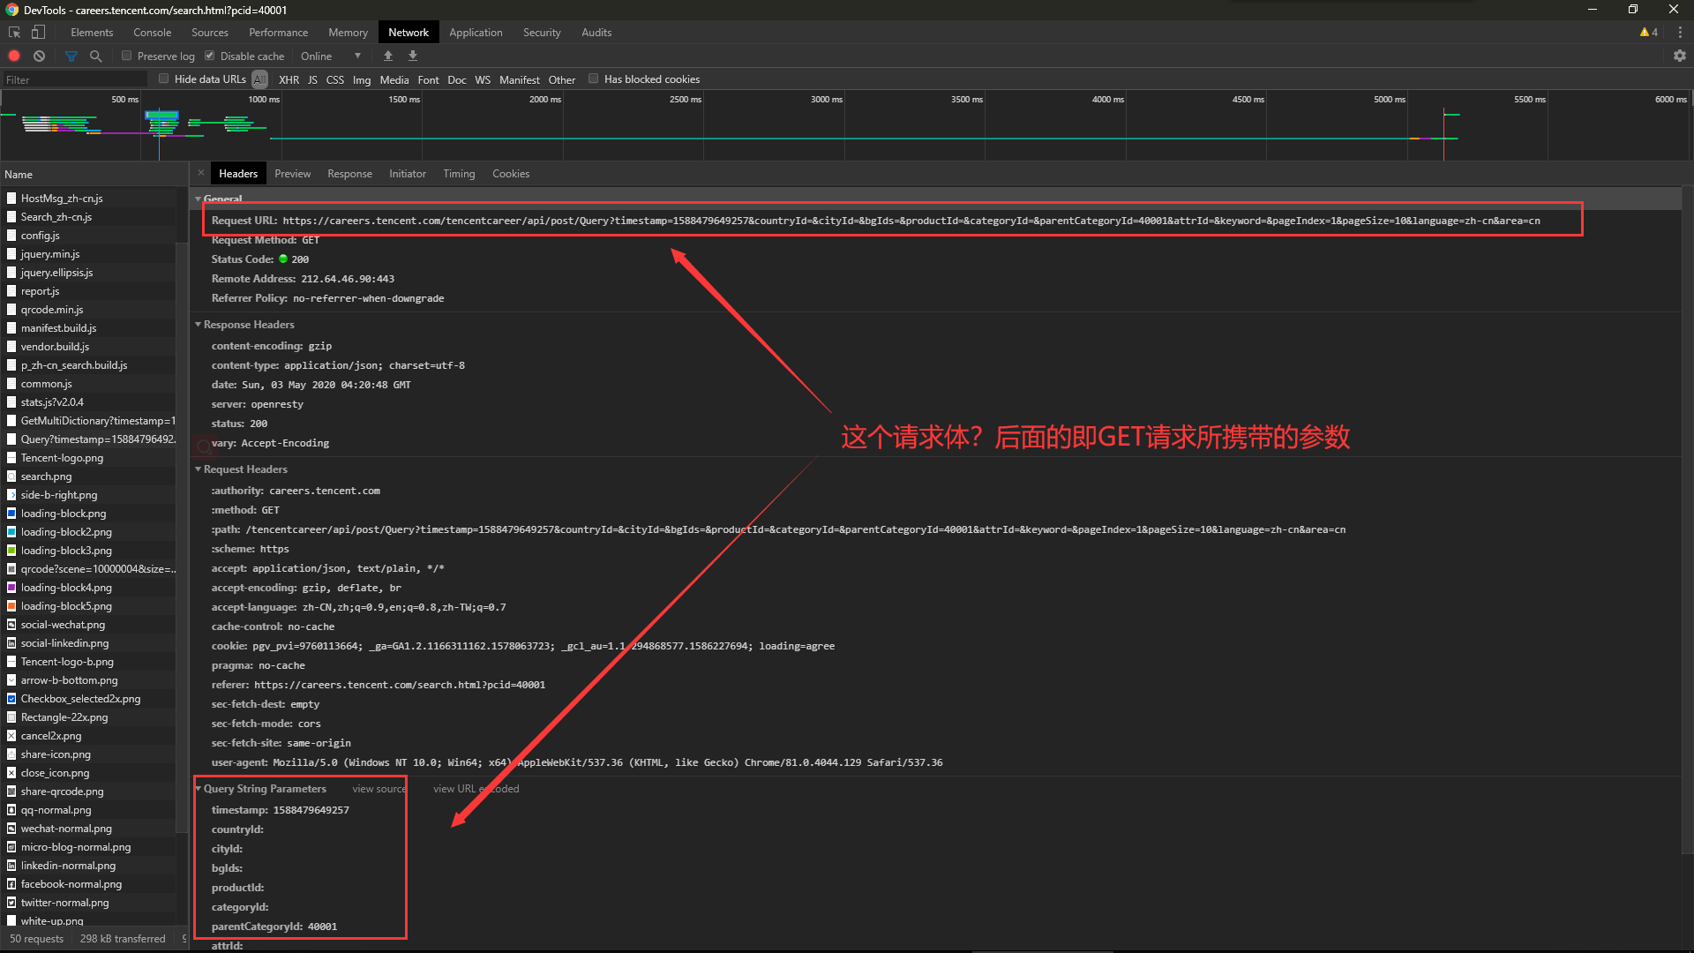Switch to the Elements panel
Image resolution: width=1694 pixels, height=953 pixels.
[x=92, y=33]
